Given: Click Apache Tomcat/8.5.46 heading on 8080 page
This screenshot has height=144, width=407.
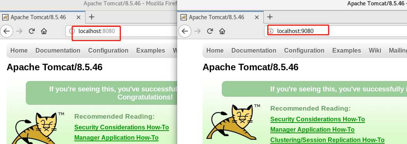Looking at the screenshot, I should (55, 67).
